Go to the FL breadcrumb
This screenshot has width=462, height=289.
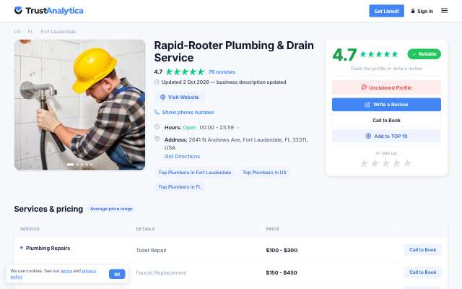click(30, 31)
